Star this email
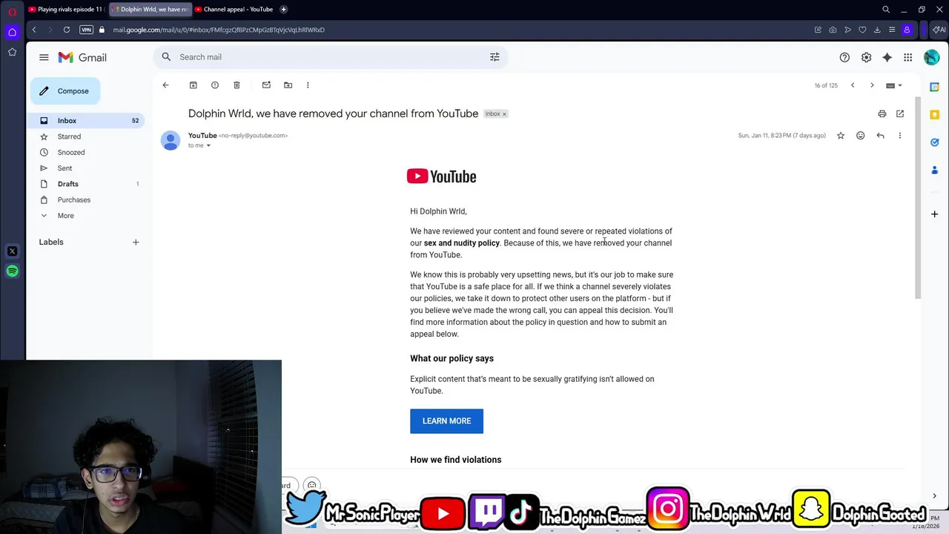Viewport: 949px width, 534px height. [840, 136]
